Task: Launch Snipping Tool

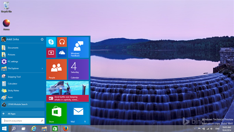Action: [23, 77]
